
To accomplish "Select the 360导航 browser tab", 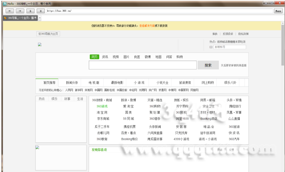I will pyautogui.click(x=20, y=18).
